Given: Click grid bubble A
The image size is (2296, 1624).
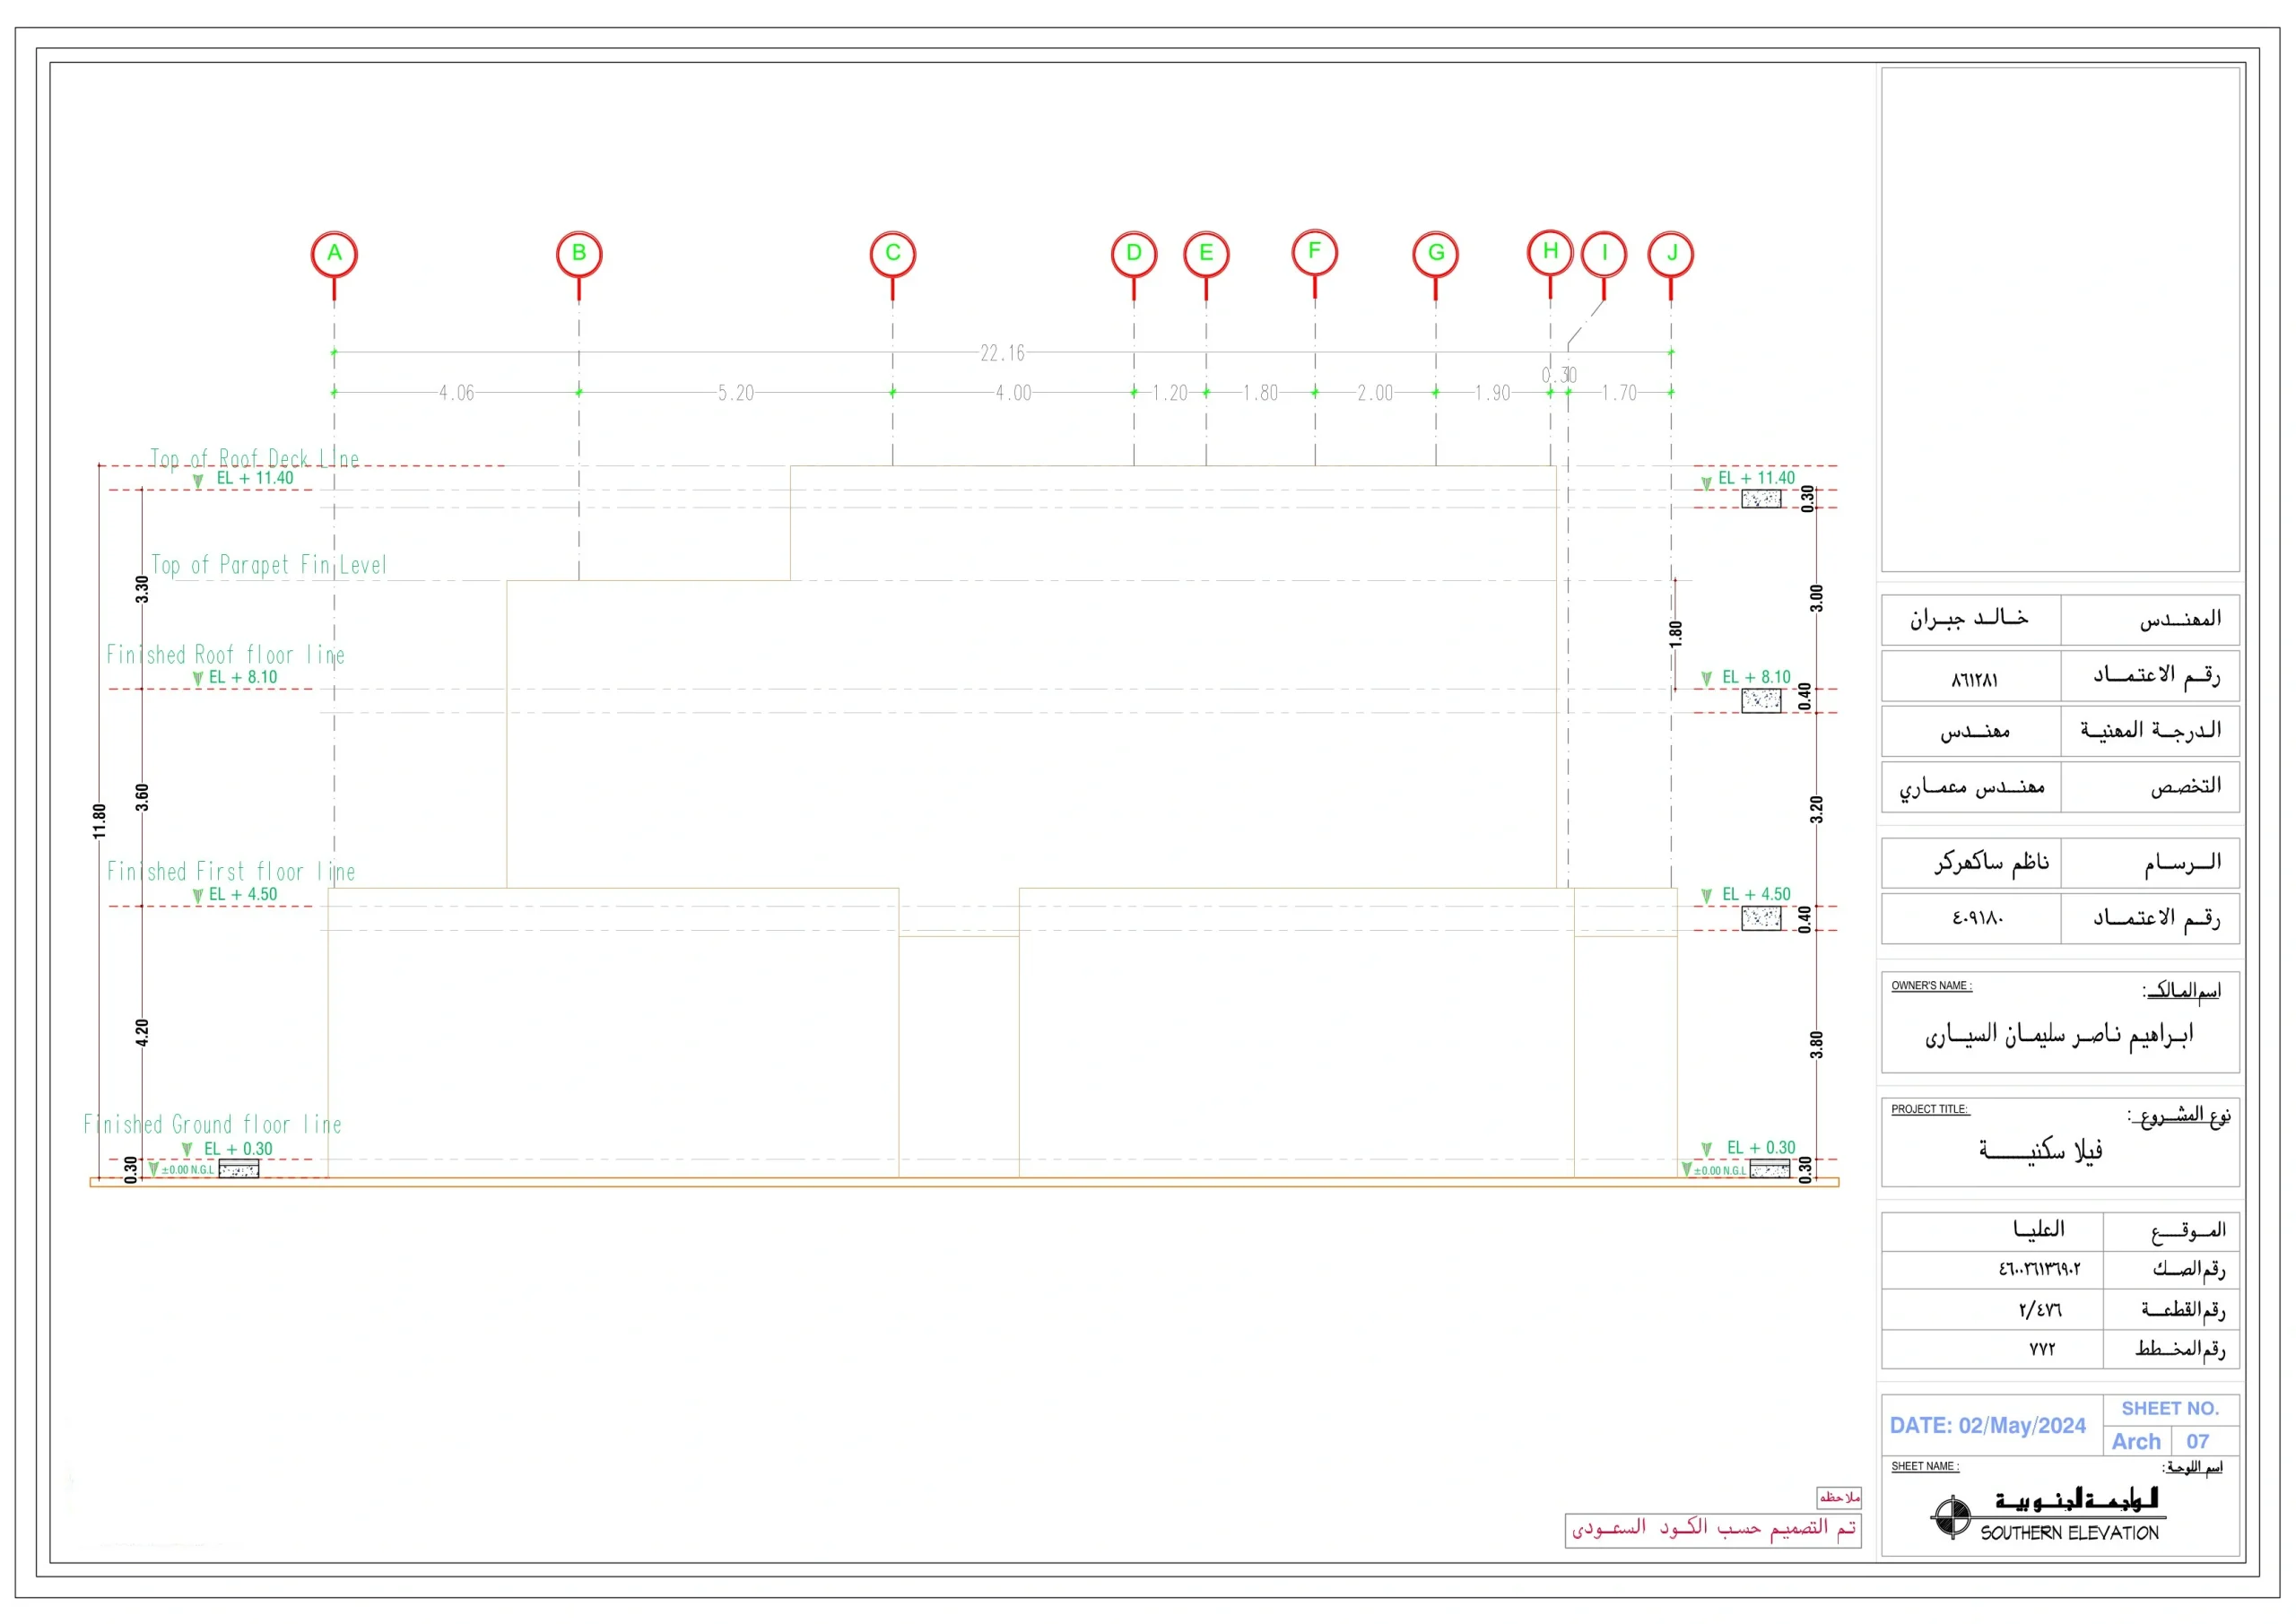Looking at the screenshot, I should [x=334, y=254].
